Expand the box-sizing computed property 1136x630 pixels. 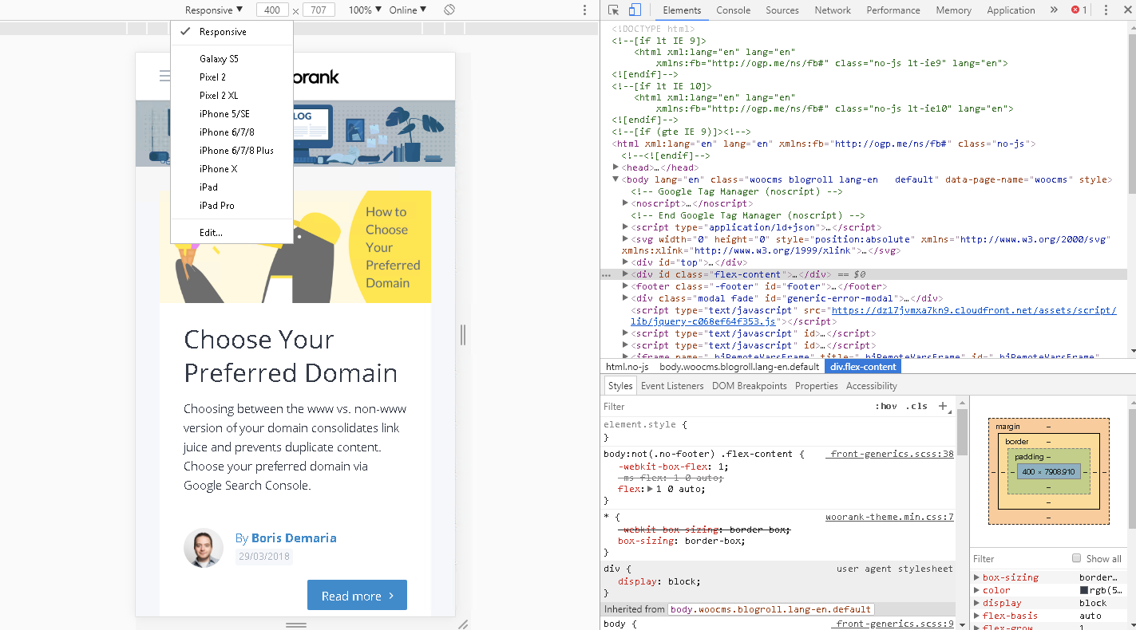[977, 577]
